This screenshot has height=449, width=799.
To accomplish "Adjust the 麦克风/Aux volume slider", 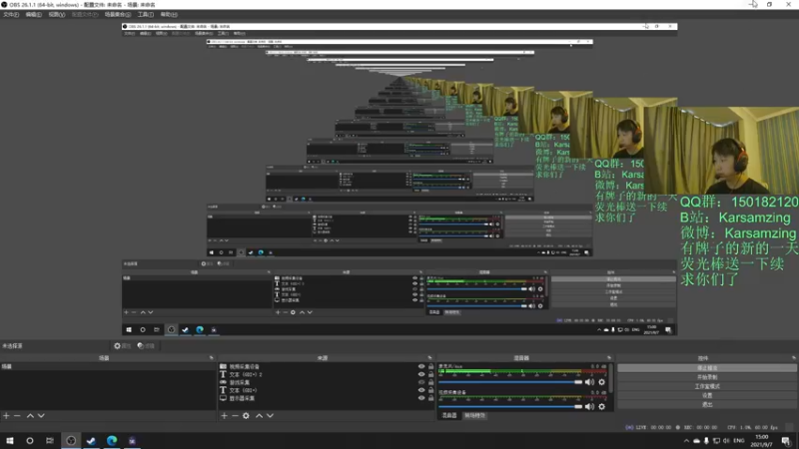I will click(510, 382).
